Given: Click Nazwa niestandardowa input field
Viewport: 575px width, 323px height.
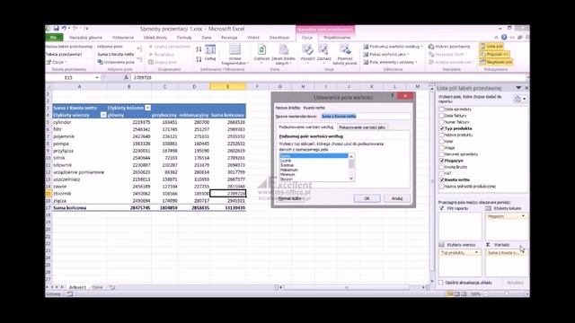Looking at the screenshot, I should [x=366, y=116].
